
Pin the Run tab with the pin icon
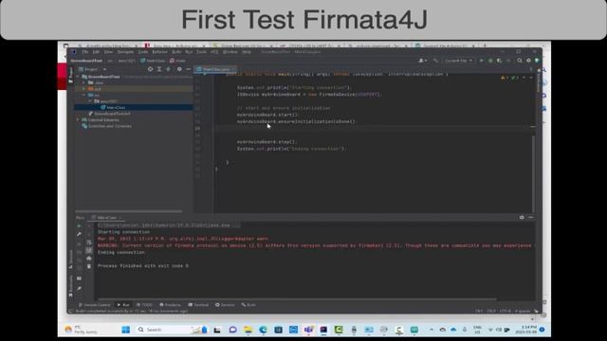79,289
